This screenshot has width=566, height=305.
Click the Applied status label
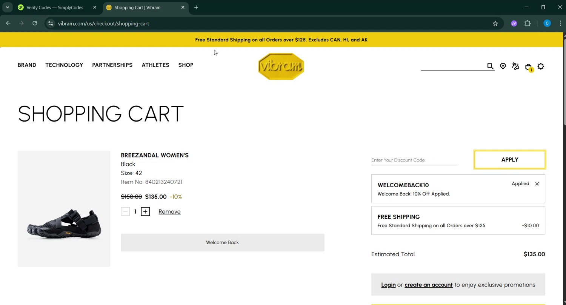tap(520, 183)
